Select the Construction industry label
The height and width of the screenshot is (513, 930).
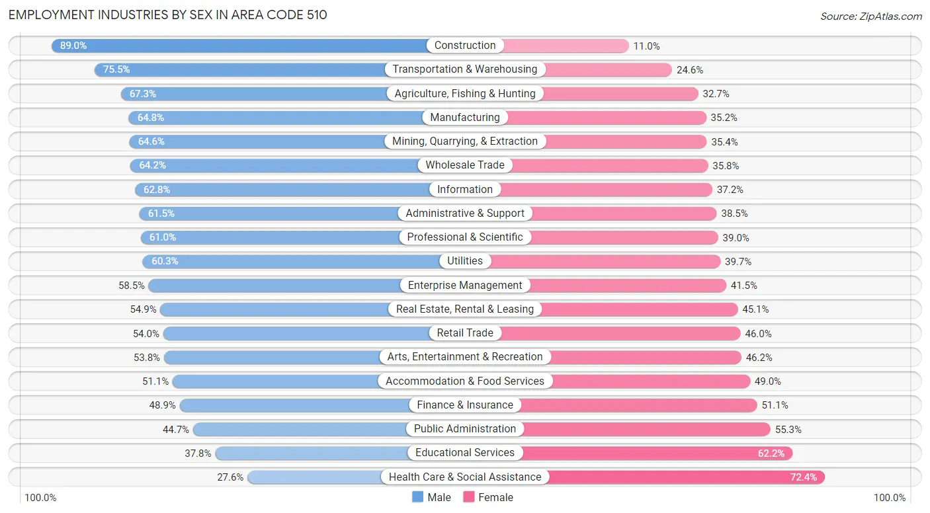pyautogui.click(x=465, y=46)
